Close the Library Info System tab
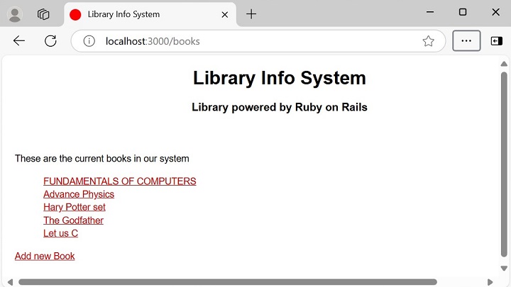511x287 pixels. pyautogui.click(x=224, y=15)
